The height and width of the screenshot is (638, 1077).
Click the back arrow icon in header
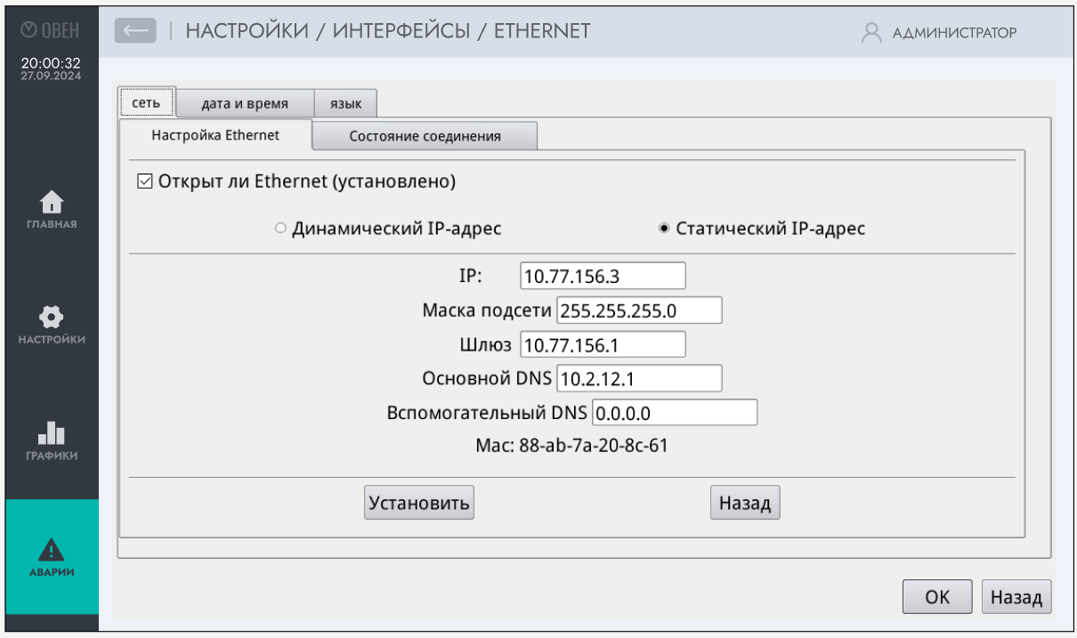(x=135, y=31)
